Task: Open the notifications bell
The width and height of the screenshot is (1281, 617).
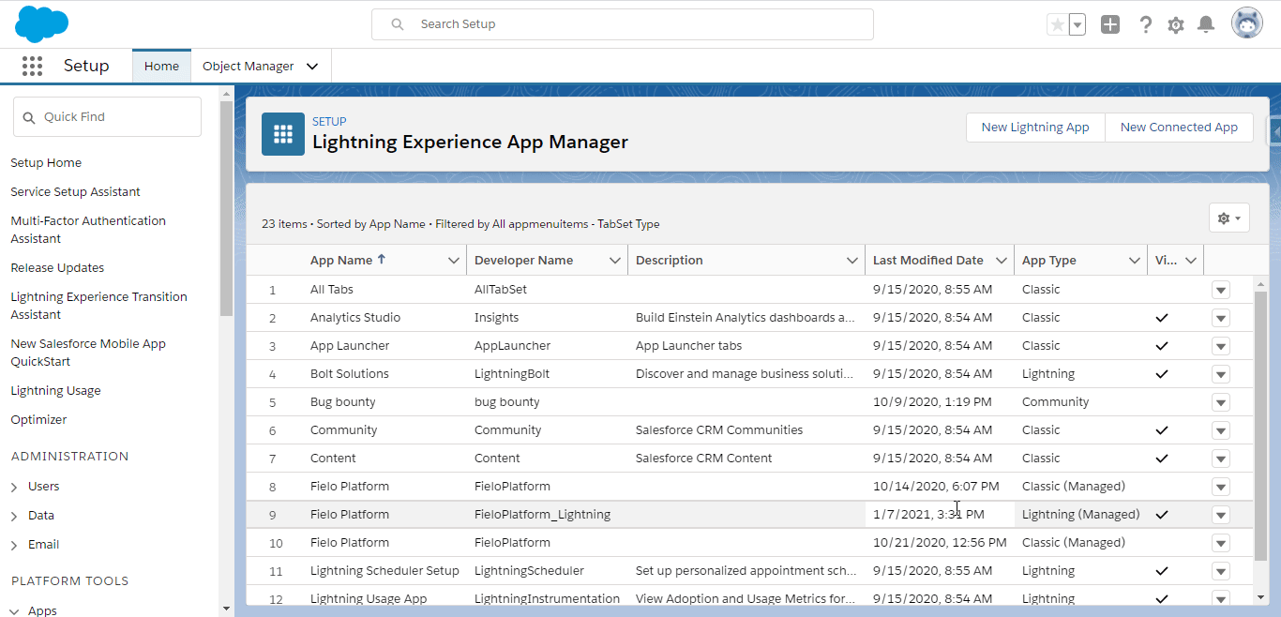Action: tap(1207, 24)
